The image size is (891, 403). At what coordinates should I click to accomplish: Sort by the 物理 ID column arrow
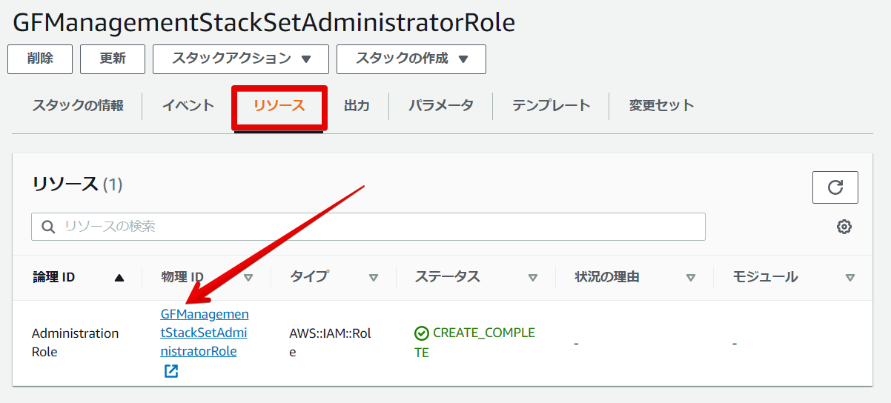[248, 278]
